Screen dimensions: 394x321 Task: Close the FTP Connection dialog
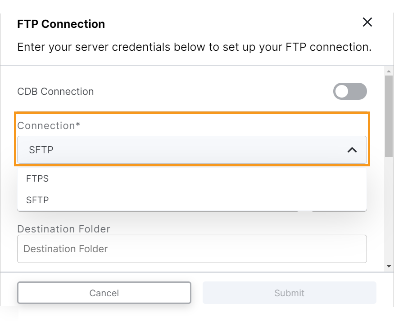point(367,22)
